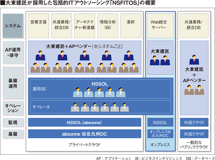The width and height of the screenshot is (215, 160).
Task: Click the first gray オペレータ person icon
Action: [x=75, y=107]
